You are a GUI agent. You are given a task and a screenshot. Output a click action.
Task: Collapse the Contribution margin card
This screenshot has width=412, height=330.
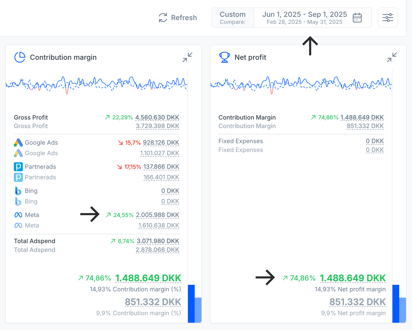187,57
